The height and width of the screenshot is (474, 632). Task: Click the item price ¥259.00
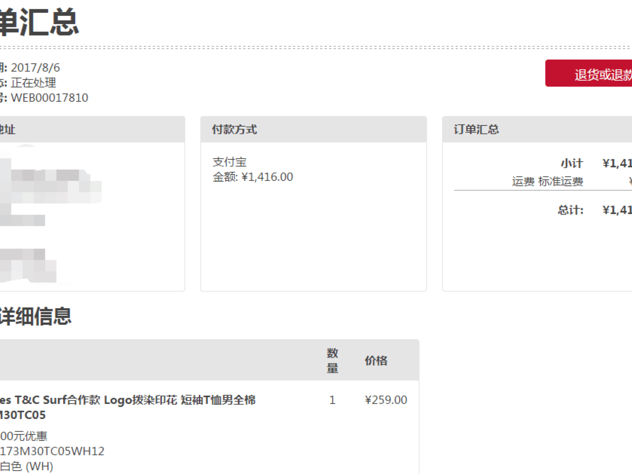tap(386, 400)
